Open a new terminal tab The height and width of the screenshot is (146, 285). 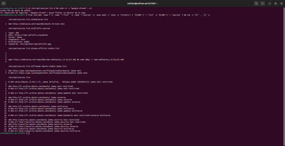[4, 3]
